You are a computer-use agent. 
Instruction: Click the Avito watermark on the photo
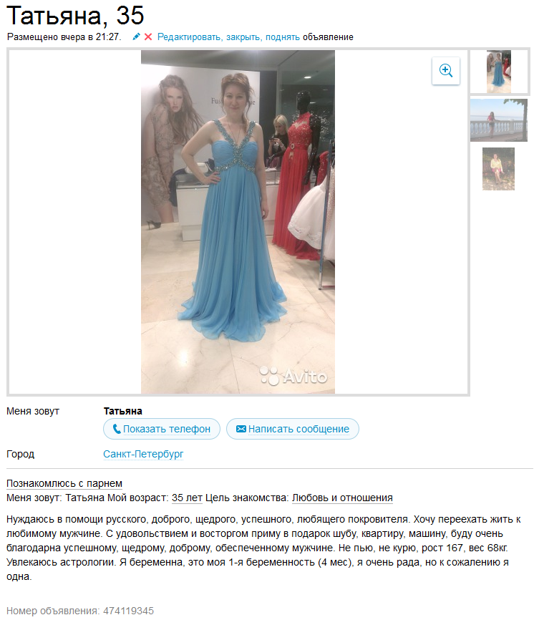293,376
